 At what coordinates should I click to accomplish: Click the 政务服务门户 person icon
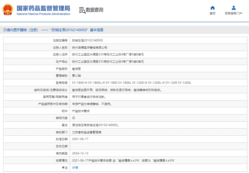pos(233,8)
